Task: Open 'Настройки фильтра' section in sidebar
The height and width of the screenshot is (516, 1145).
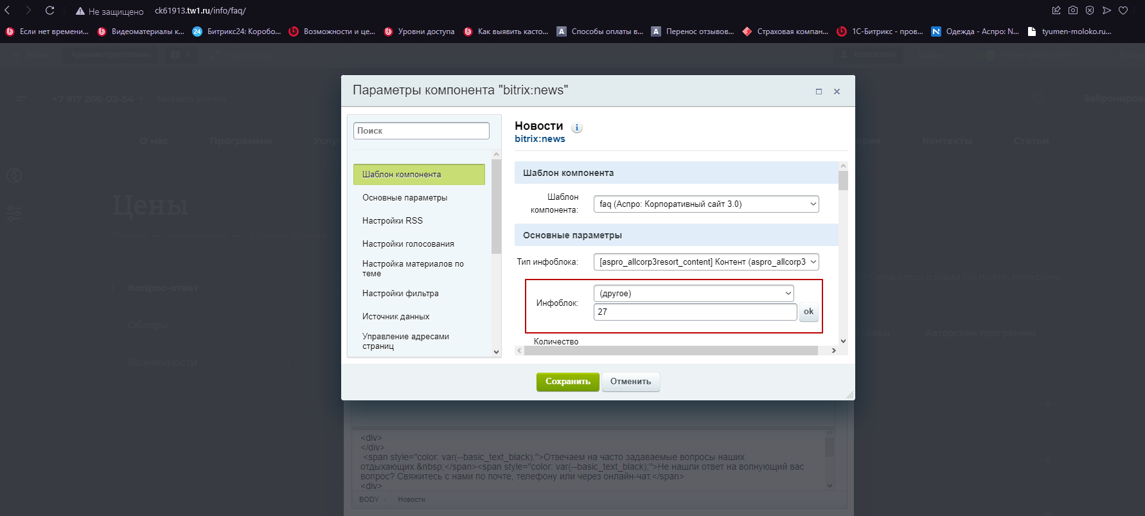Action: (x=400, y=294)
